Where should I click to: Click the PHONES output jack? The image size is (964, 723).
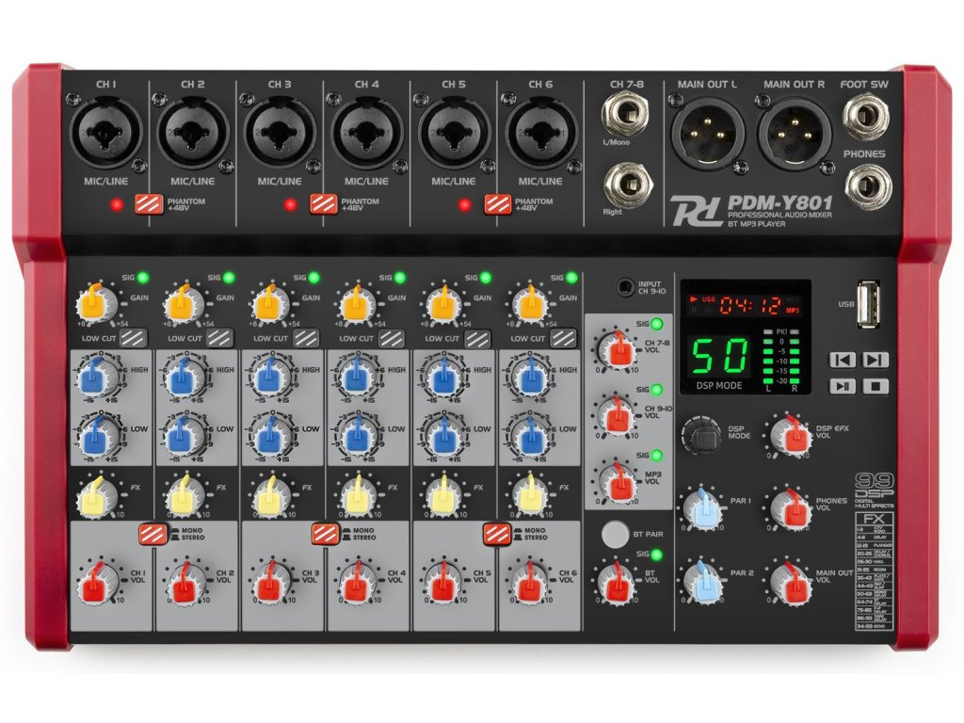865,185
